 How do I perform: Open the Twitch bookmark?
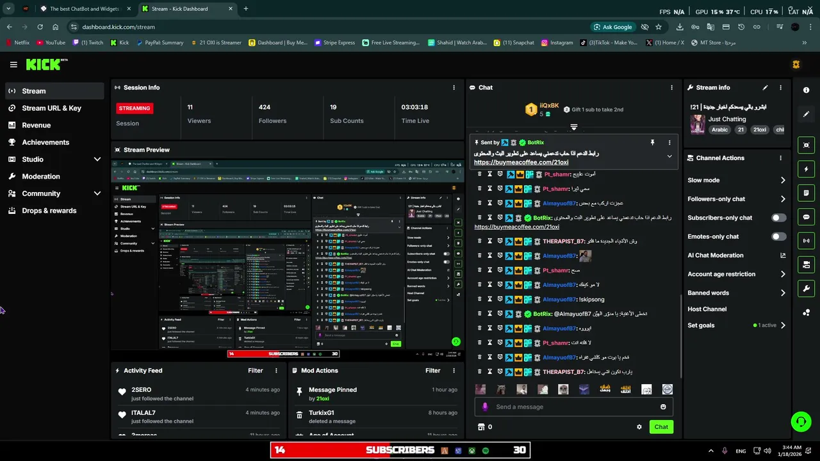tap(88, 43)
